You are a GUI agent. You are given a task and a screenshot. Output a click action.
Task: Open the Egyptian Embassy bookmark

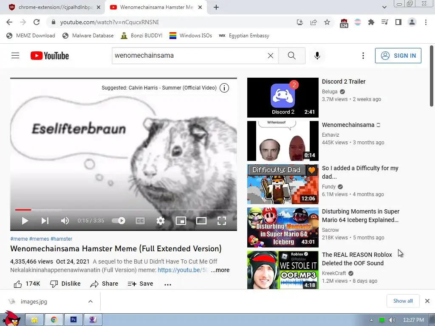click(x=244, y=36)
